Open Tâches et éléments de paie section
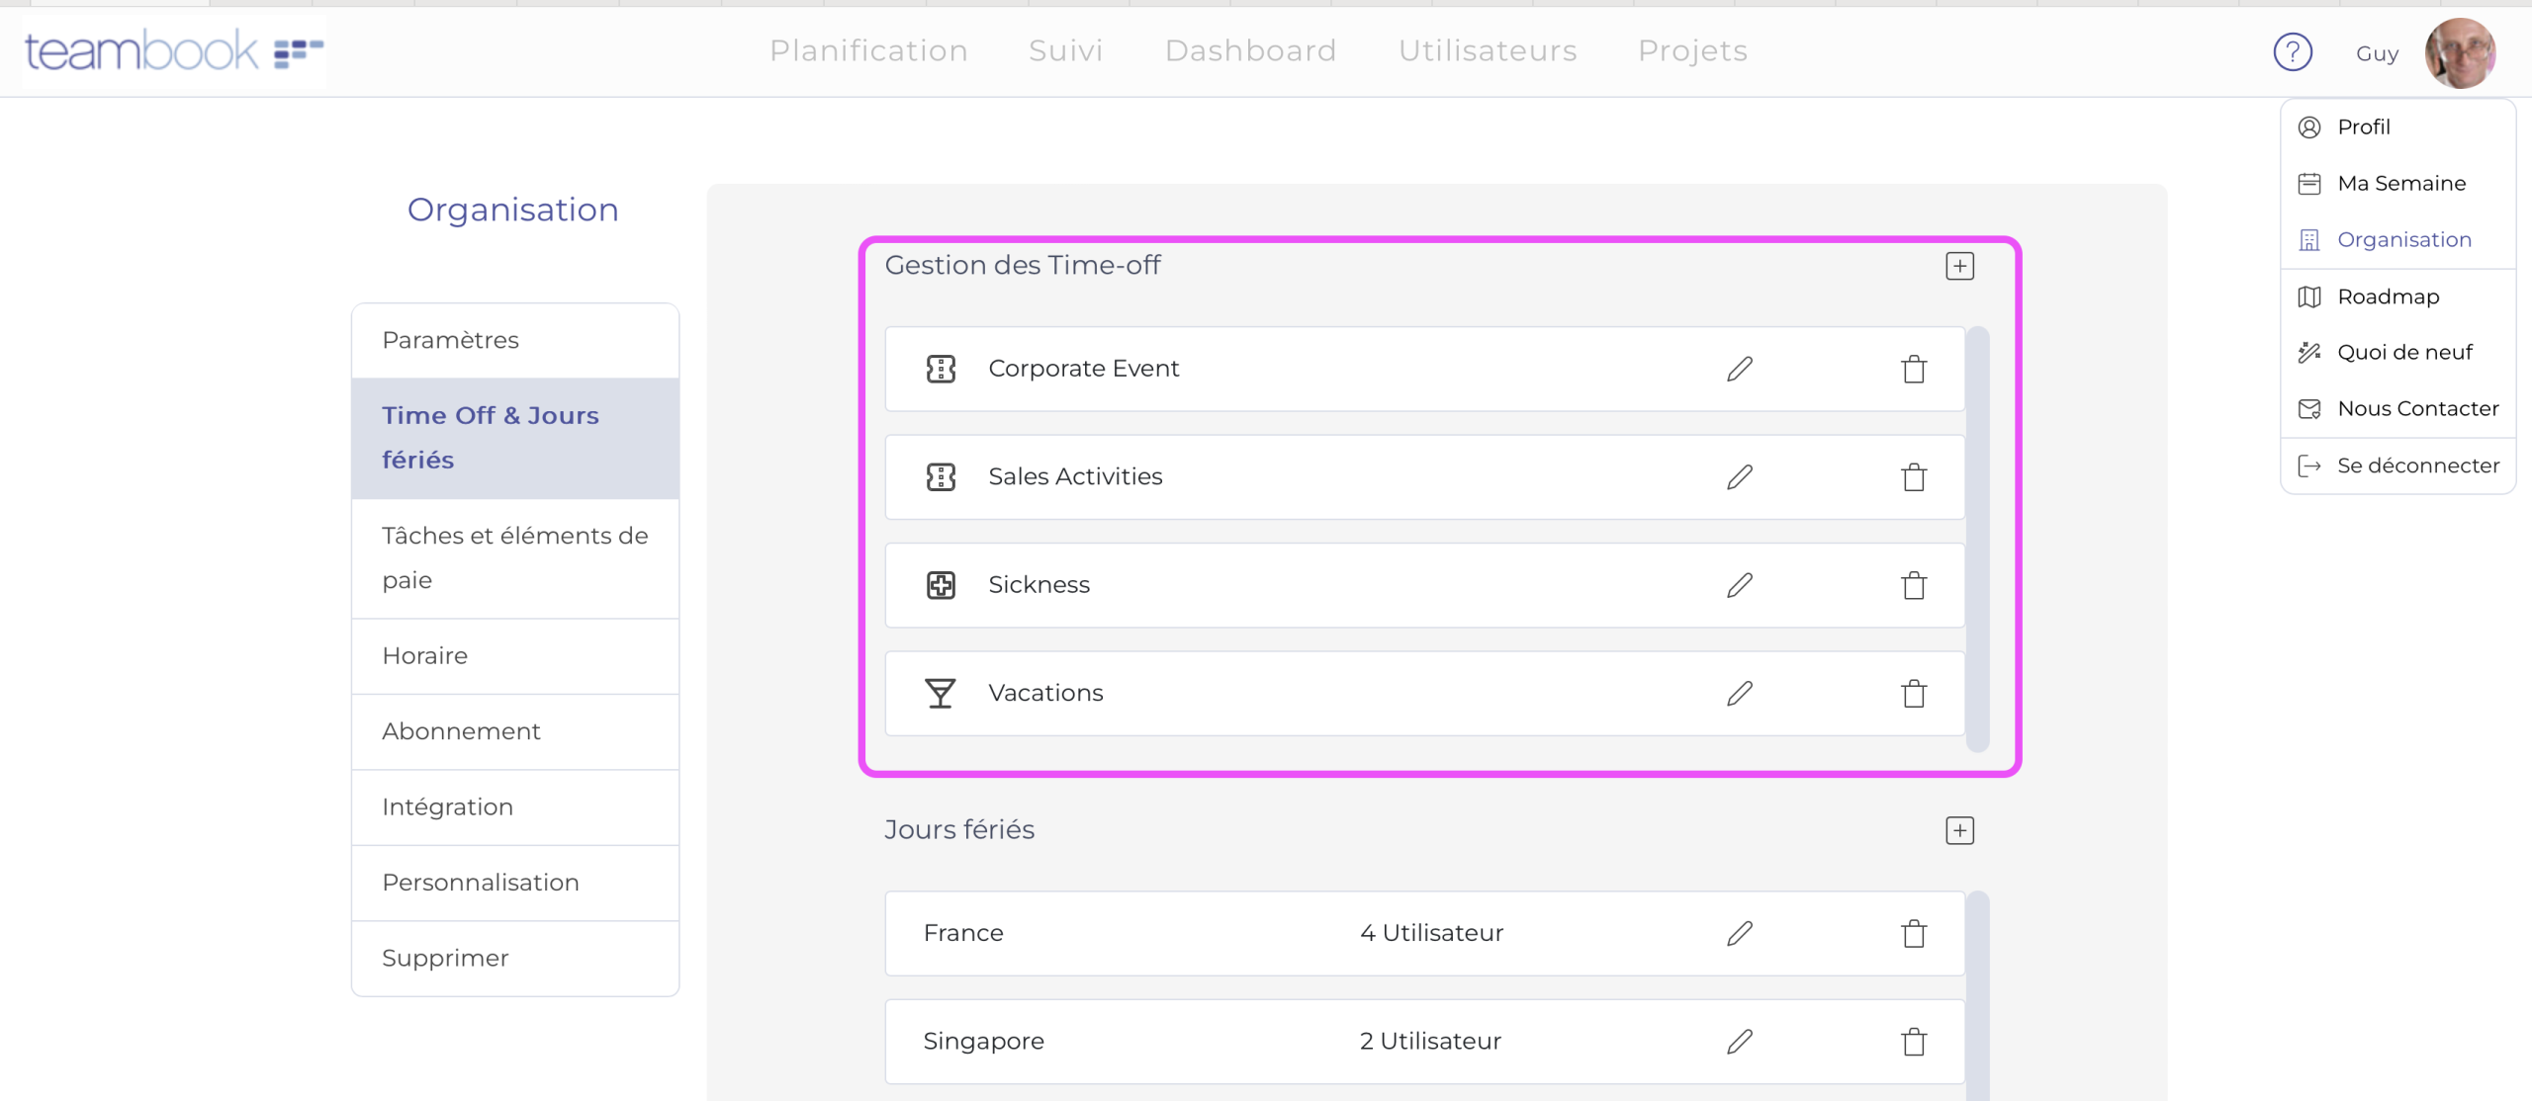2532x1101 pixels. pos(514,557)
